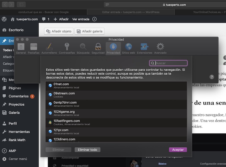Open the Contraseñas key icon
This screenshot has height=167, width=226.
pos(67,48)
